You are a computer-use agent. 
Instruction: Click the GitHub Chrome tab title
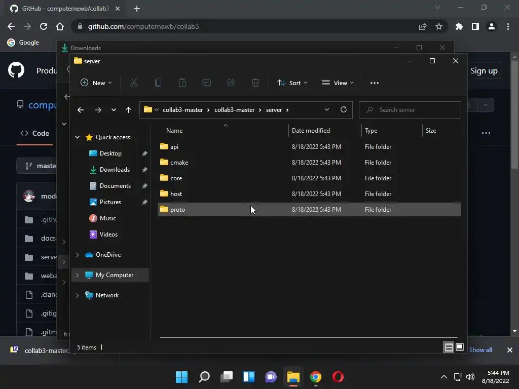pos(65,9)
